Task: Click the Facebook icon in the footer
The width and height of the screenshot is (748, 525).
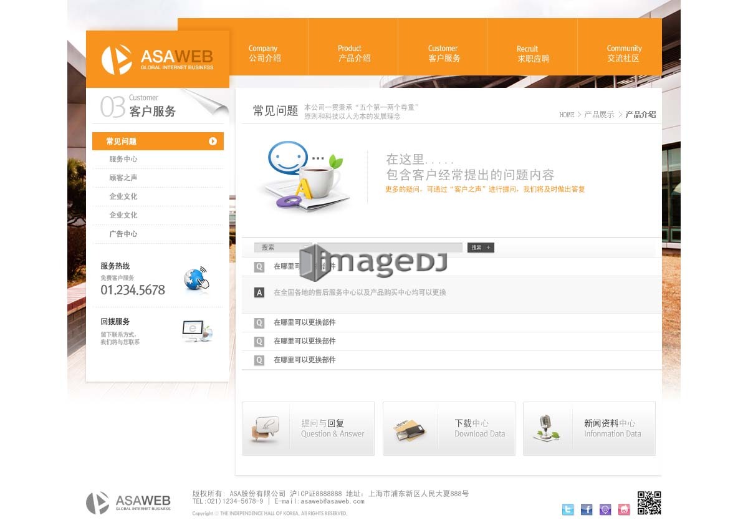Action: pos(587,509)
